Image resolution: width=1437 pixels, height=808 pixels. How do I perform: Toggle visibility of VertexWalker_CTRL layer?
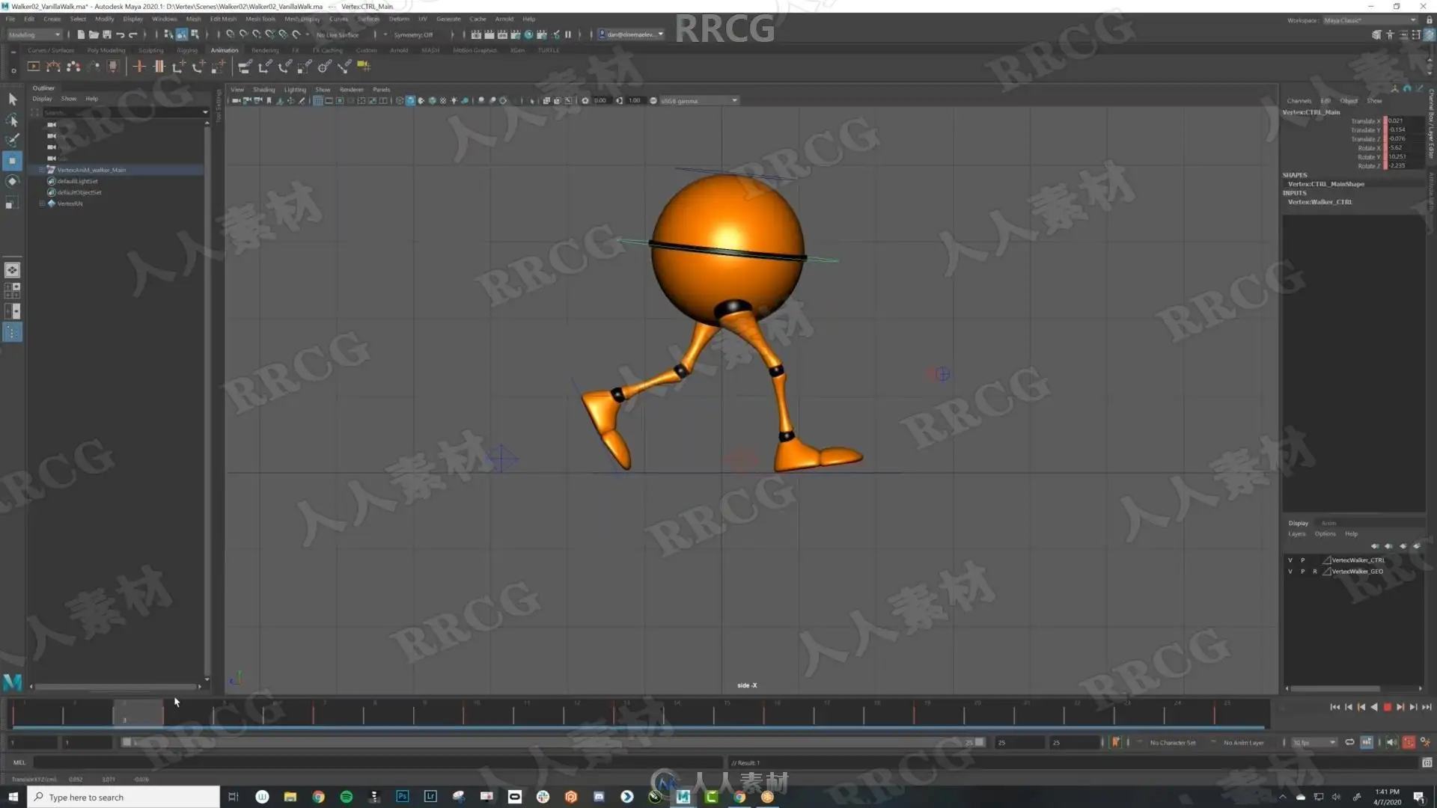point(1290,560)
